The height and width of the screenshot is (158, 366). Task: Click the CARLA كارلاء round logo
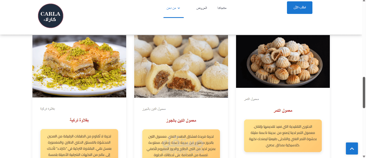(51, 16)
